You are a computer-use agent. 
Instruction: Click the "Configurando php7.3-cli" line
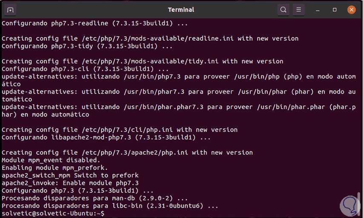85,69
